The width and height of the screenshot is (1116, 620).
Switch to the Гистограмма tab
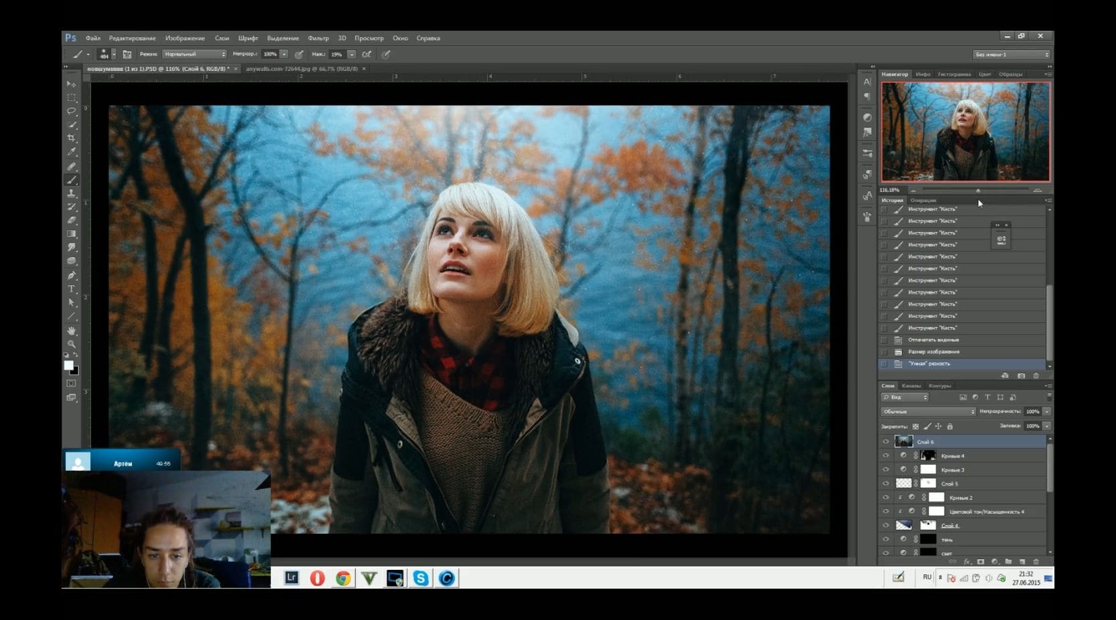954,74
